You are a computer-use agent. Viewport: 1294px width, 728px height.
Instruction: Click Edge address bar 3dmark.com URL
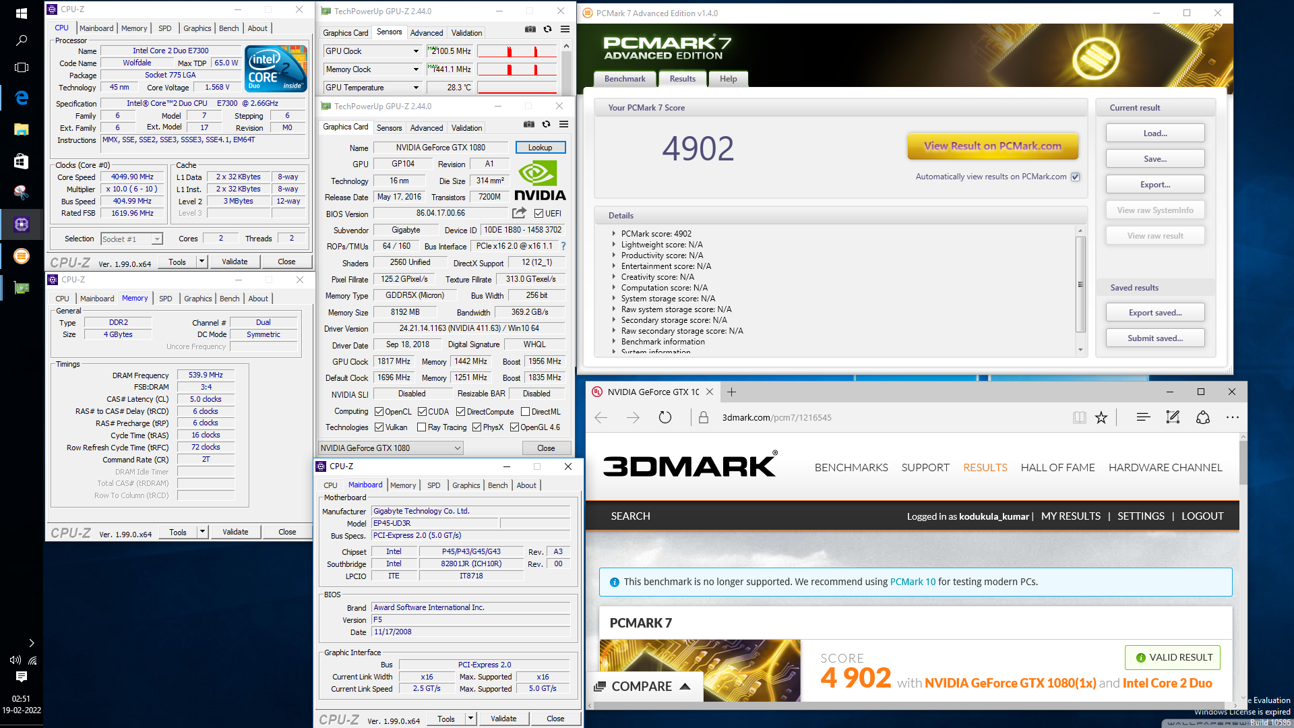coord(776,417)
